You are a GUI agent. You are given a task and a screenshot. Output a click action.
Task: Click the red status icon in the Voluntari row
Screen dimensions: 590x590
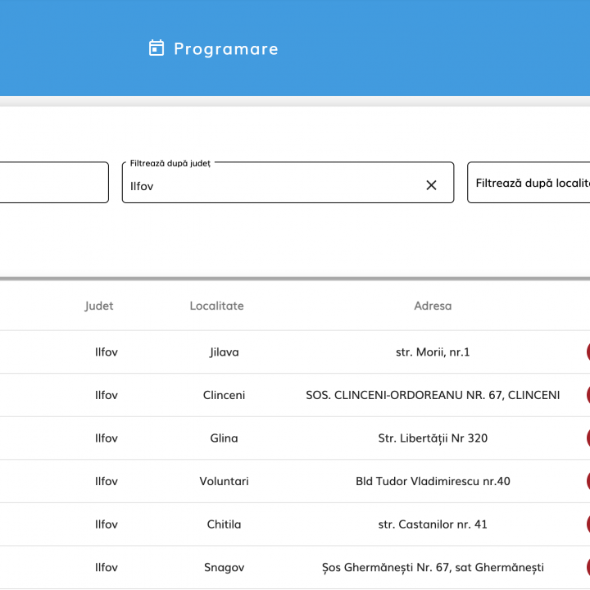tap(587, 481)
